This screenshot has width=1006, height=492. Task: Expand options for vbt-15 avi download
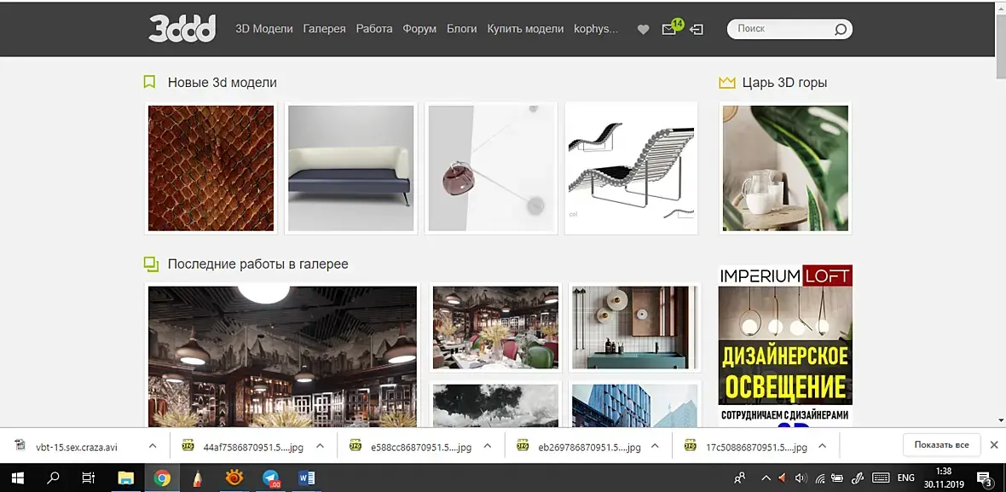coord(152,446)
